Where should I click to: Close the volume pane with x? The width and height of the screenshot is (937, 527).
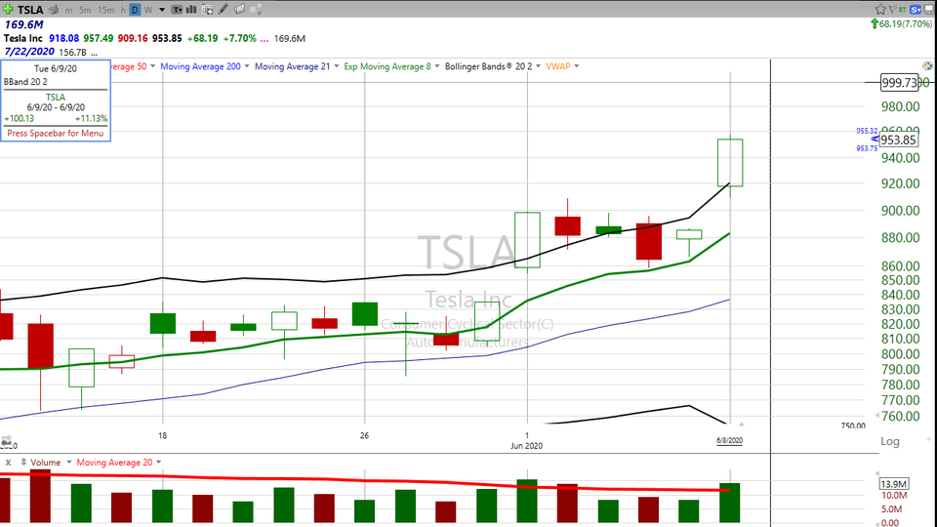[x=8, y=462]
